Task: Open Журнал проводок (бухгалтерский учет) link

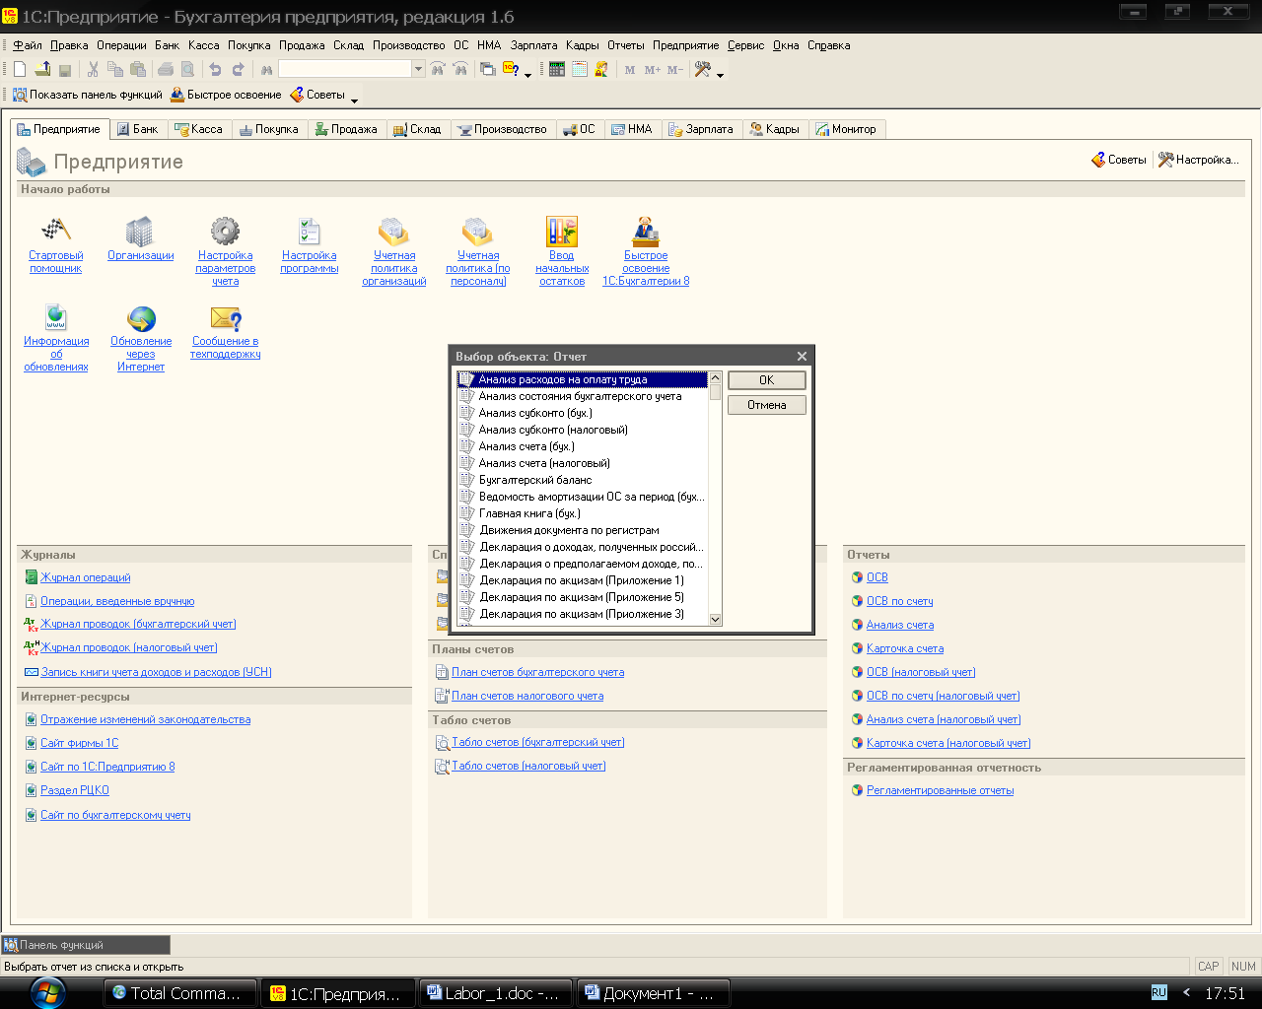Action: pos(138,624)
